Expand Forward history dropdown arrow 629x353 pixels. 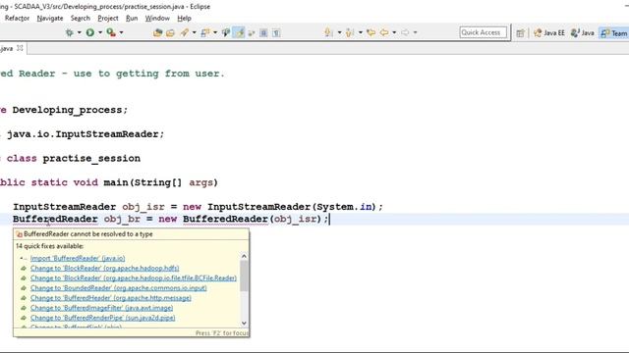coord(415,32)
